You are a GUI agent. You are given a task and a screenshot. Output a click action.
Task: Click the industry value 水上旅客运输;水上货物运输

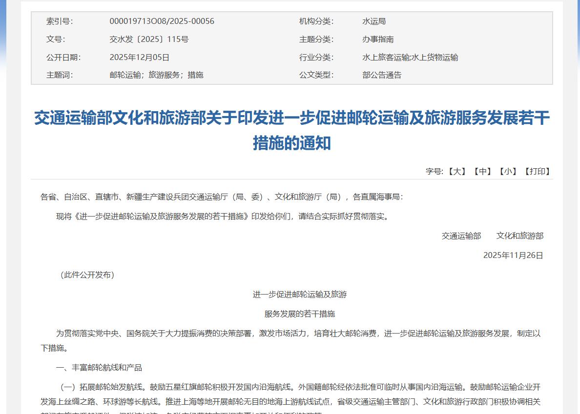tap(410, 57)
